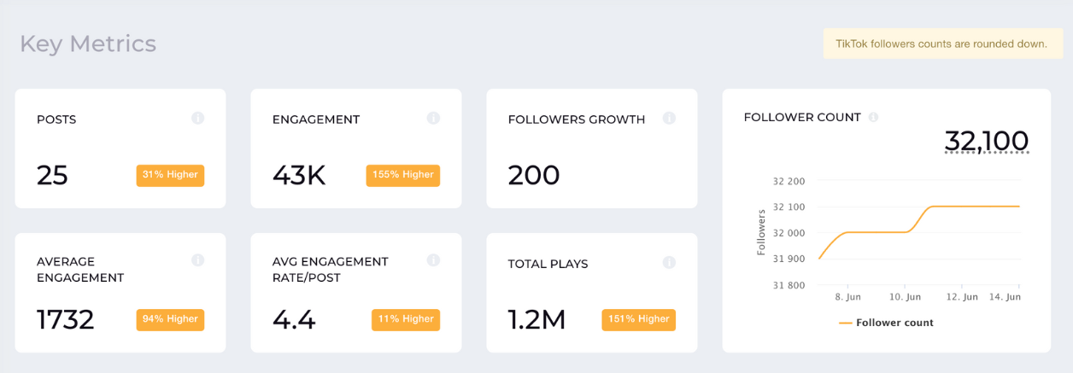The image size is (1073, 373).
Task: Toggle the Follower count legend item
Action: point(886,323)
